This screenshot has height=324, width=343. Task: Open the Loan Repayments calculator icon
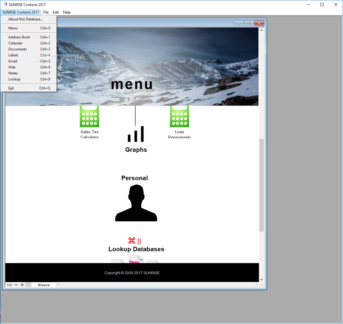point(179,116)
